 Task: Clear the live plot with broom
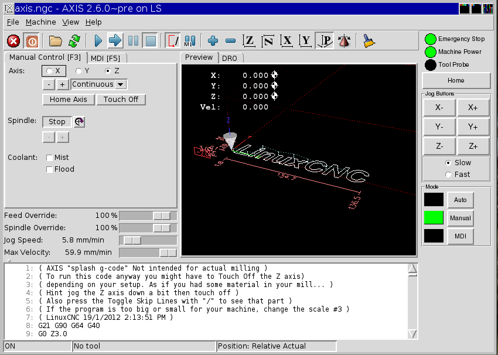pyautogui.click(x=369, y=41)
